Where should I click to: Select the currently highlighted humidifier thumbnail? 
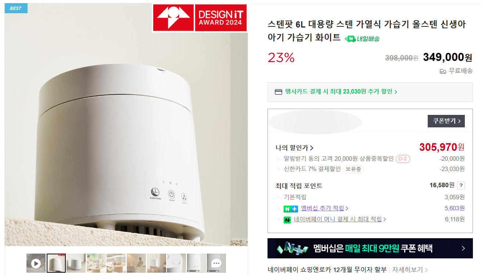click(x=56, y=263)
